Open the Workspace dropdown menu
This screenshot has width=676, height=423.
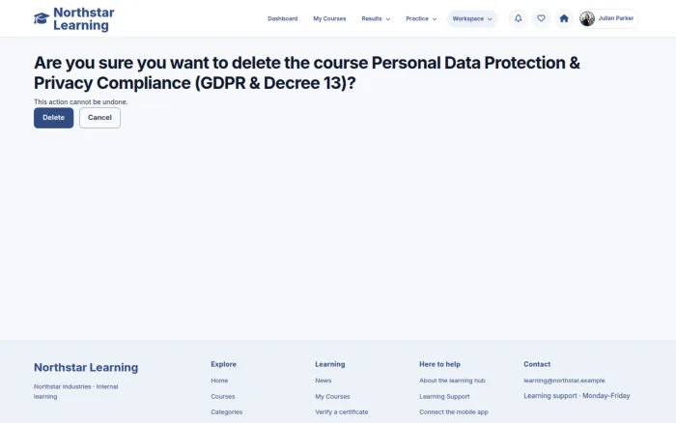tap(472, 18)
